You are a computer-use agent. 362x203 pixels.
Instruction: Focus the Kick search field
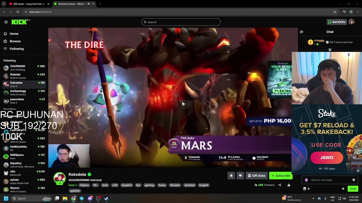point(181,22)
